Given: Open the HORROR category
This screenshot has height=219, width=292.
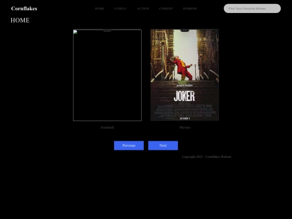Looking at the screenshot, I should 190,9.
